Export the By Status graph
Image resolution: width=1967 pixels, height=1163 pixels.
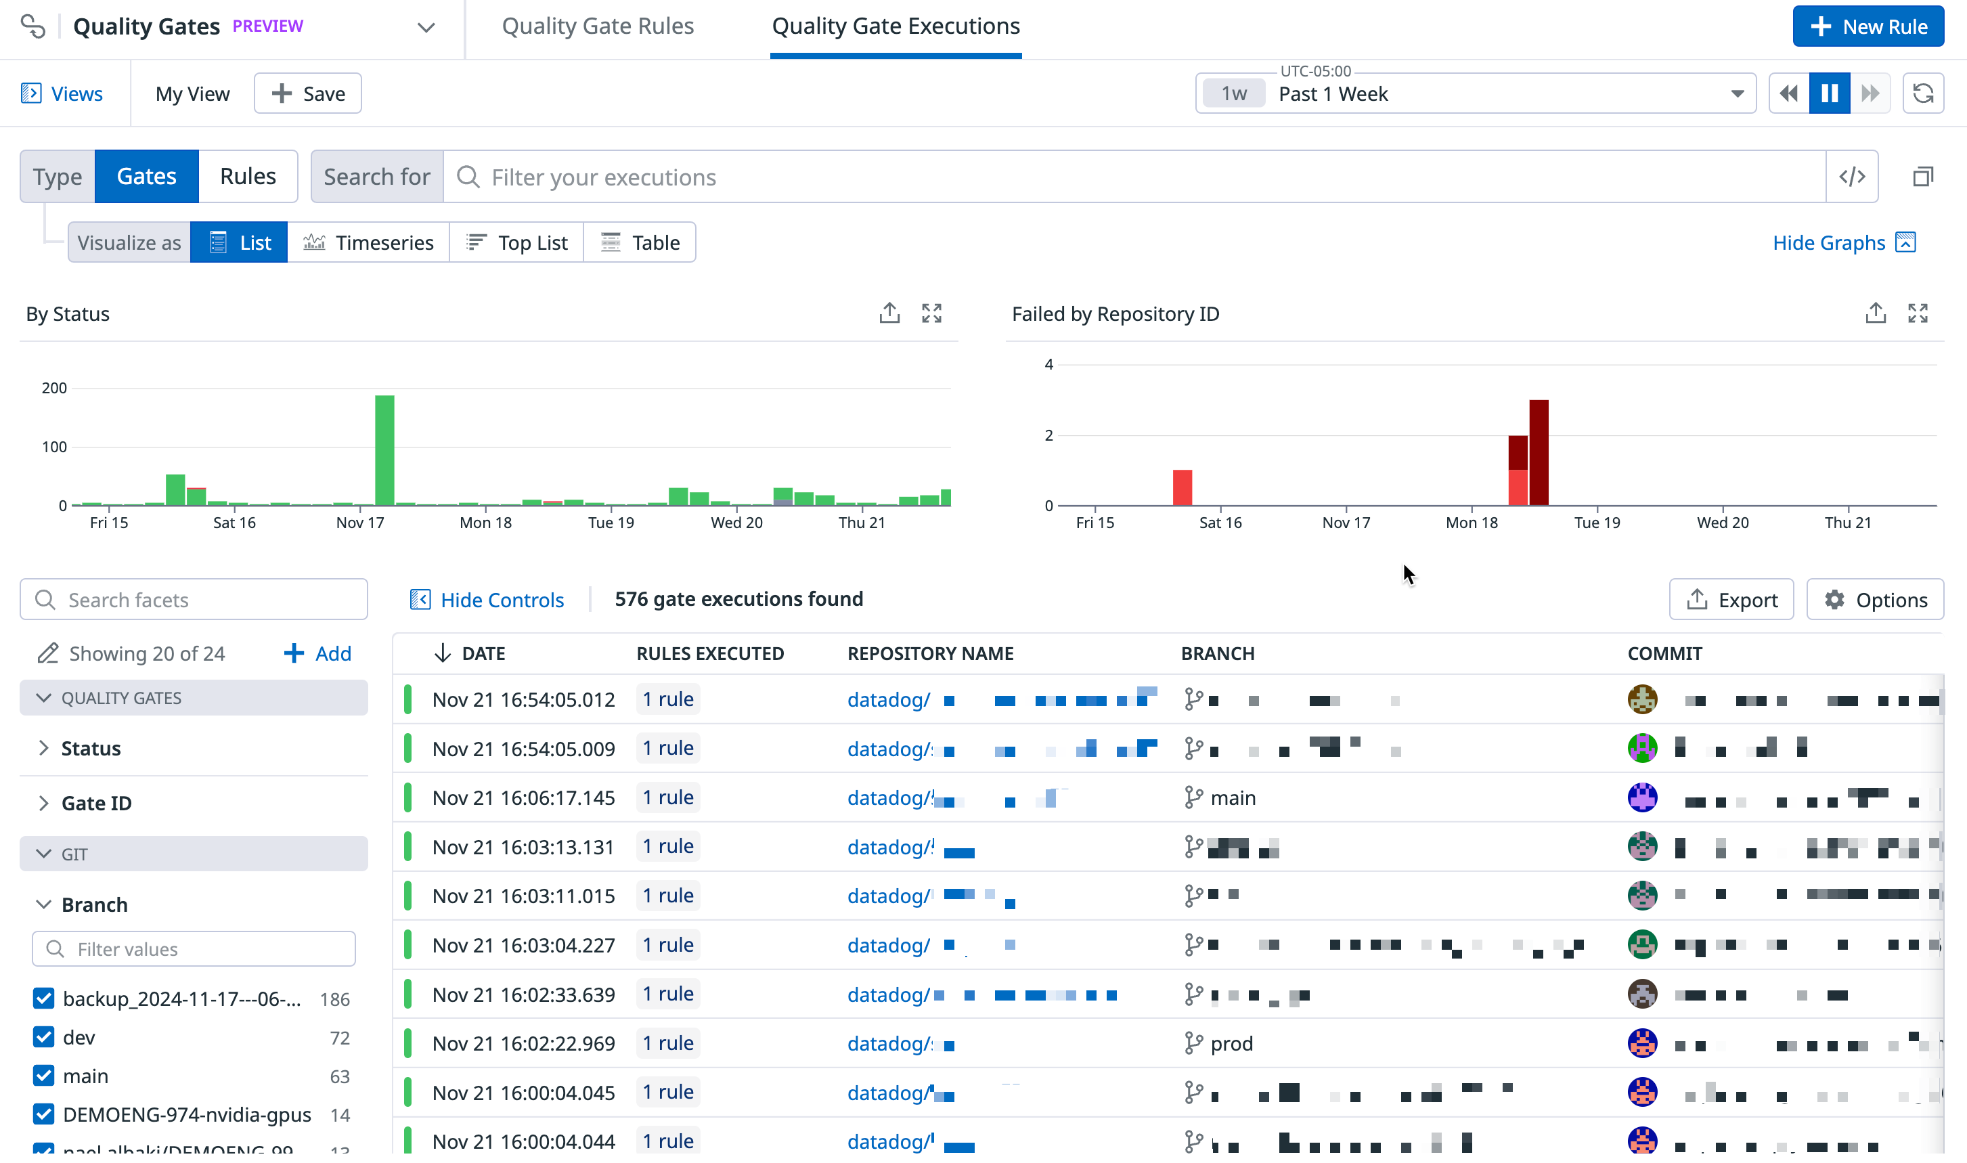tap(889, 313)
